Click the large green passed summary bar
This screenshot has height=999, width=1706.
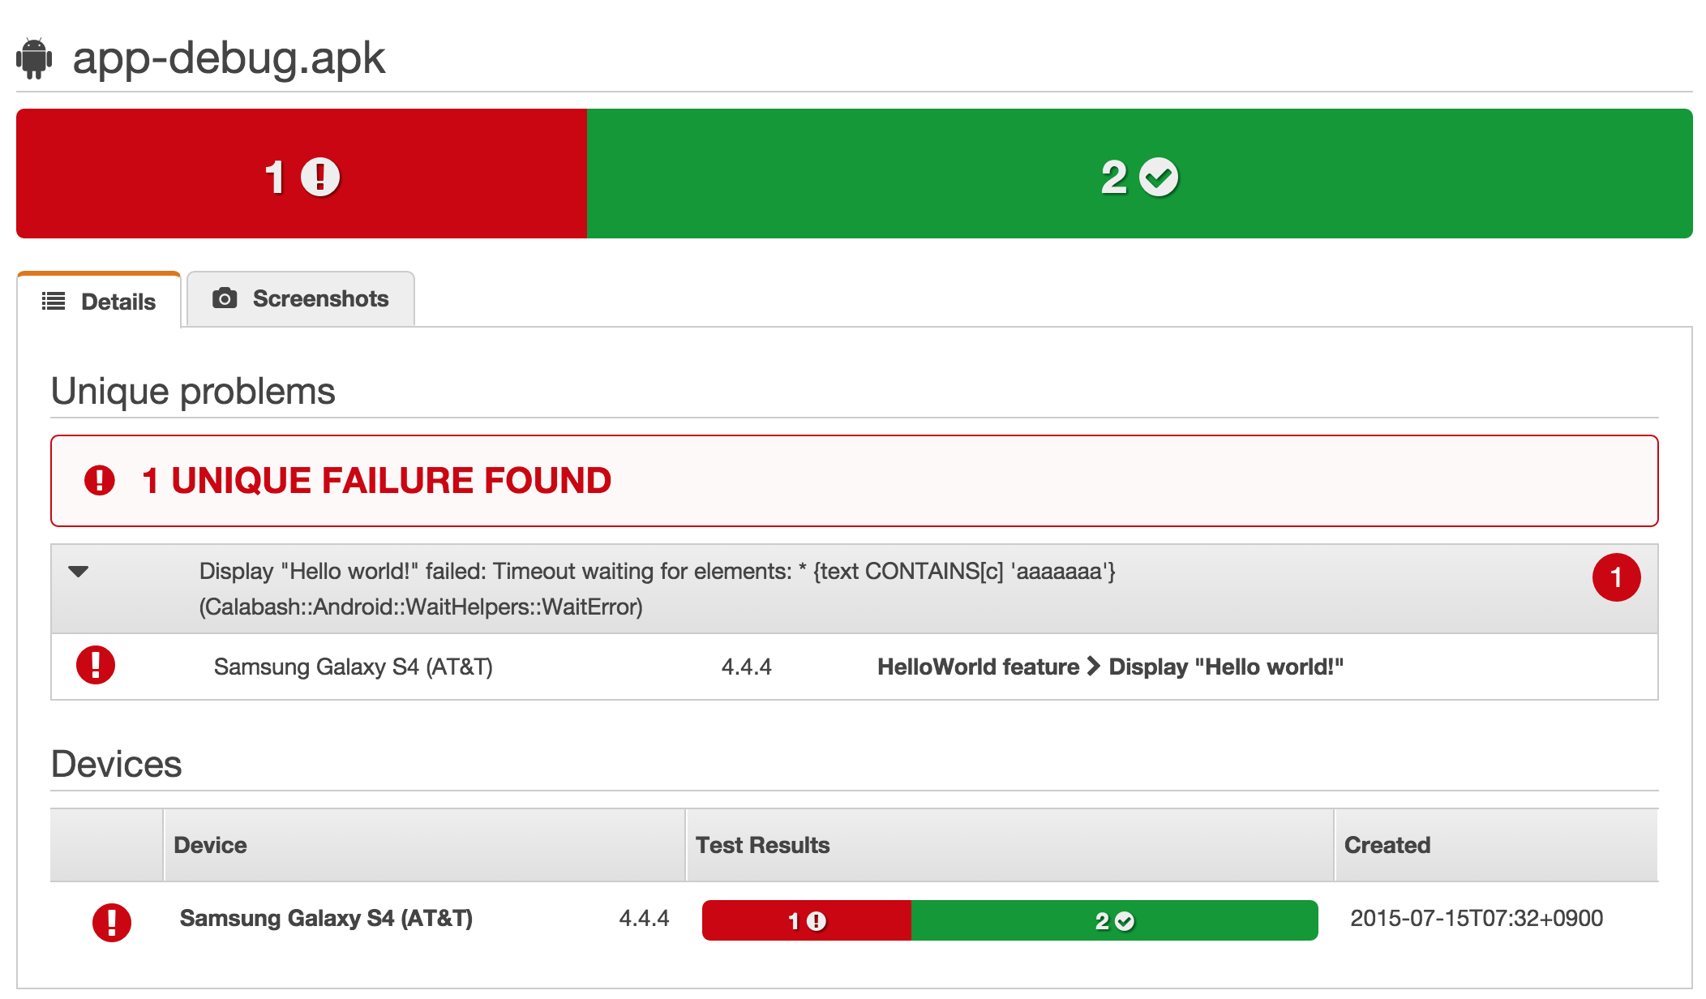click(1138, 174)
